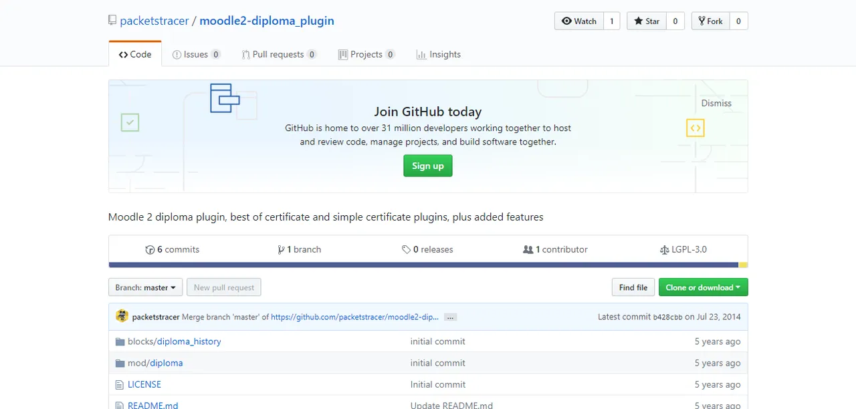Screen dimensions: 856x409
Task: Click the contributors people icon
Action: tap(528, 250)
